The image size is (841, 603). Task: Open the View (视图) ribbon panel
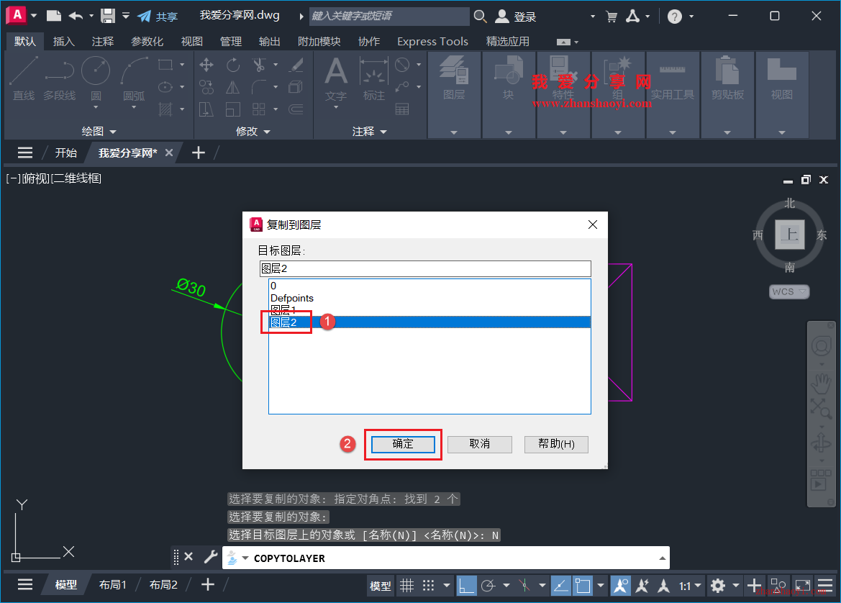point(782,78)
